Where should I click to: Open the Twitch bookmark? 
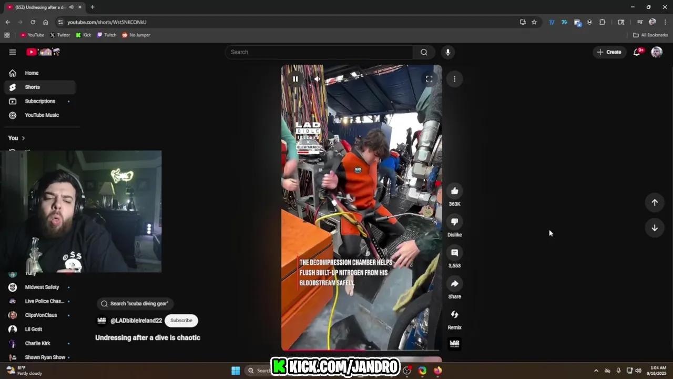(x=107, y=35)
